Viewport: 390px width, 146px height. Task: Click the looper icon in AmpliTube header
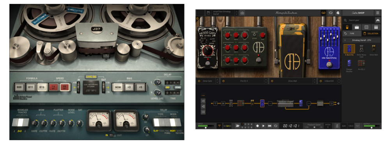coord(331,13)
